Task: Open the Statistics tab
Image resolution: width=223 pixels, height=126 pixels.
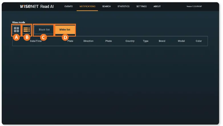Action: click(x=123, y=6)
